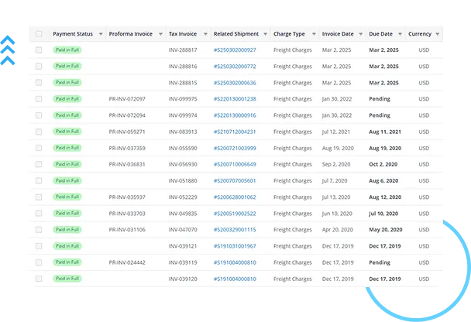
Task: Open shipment link #S210712004231
Action: click(235, 132)
